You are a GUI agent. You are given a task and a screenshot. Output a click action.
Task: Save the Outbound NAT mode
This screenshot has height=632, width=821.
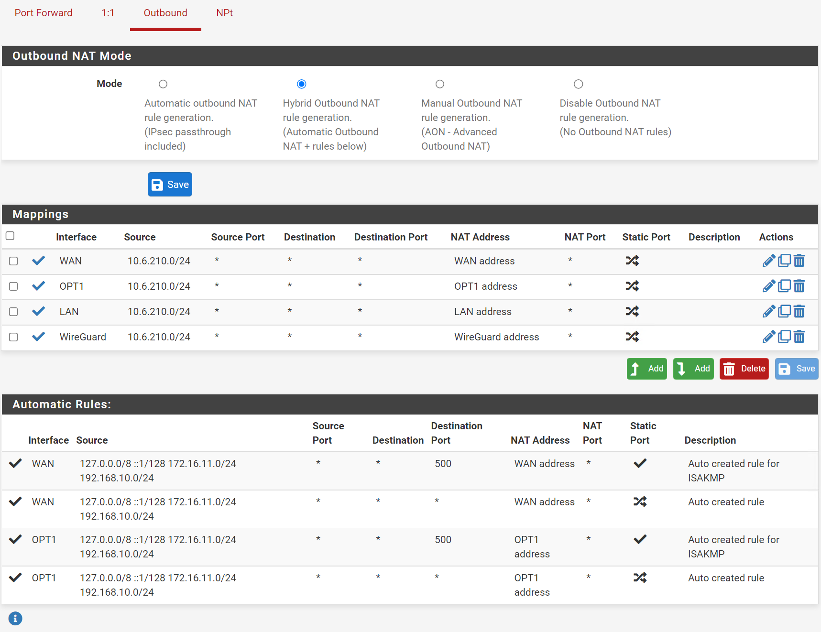(x=170, y=185)
